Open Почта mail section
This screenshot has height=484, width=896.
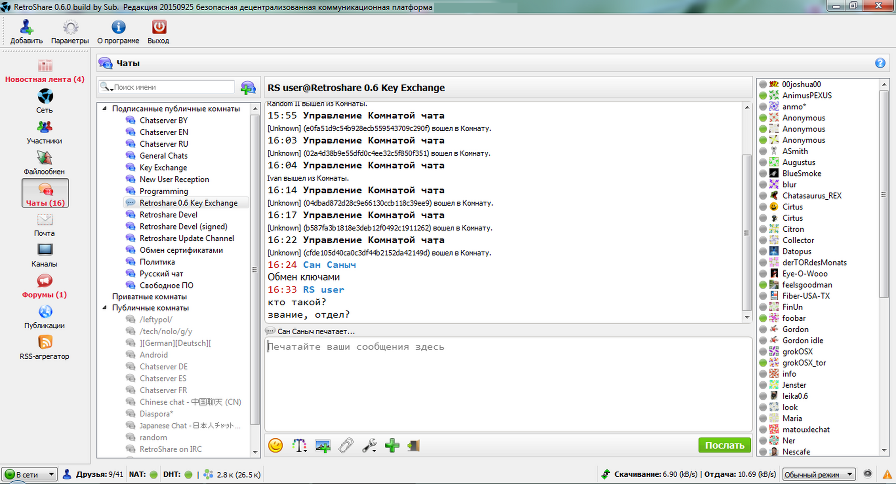45,225
